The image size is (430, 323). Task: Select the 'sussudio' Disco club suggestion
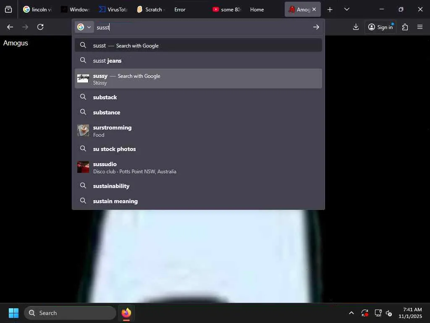pyautogui.click(x=198, y=167)
